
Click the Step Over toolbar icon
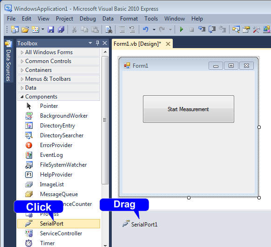click(212, 29)
